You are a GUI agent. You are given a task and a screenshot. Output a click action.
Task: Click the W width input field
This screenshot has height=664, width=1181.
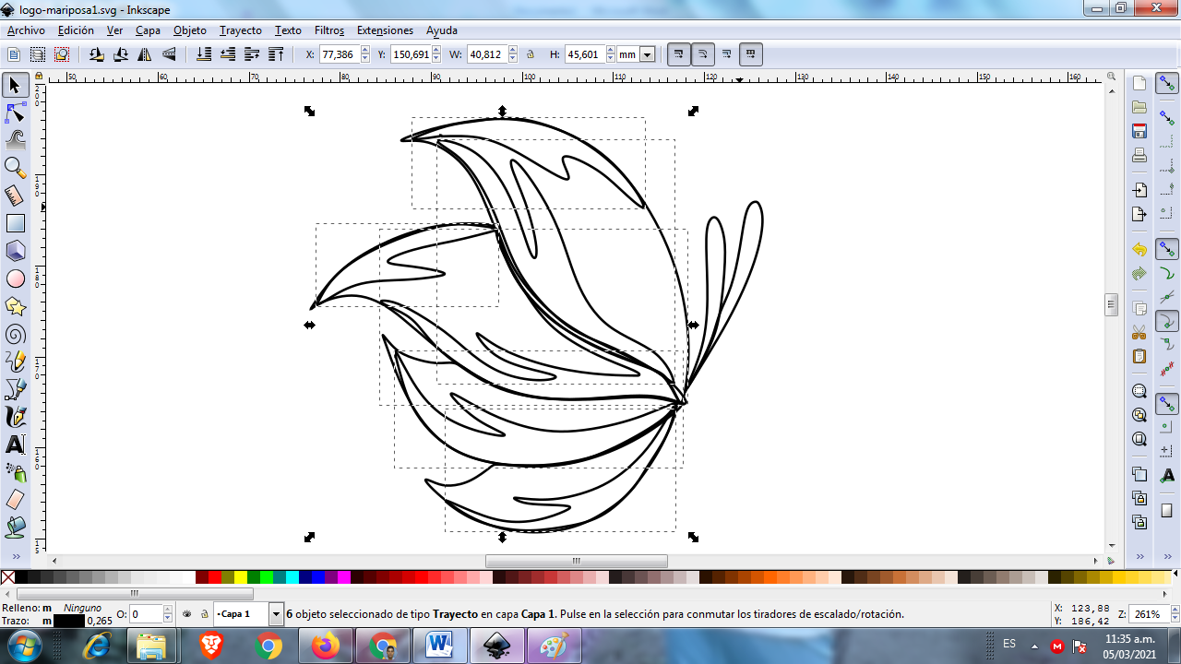(487, 54)
